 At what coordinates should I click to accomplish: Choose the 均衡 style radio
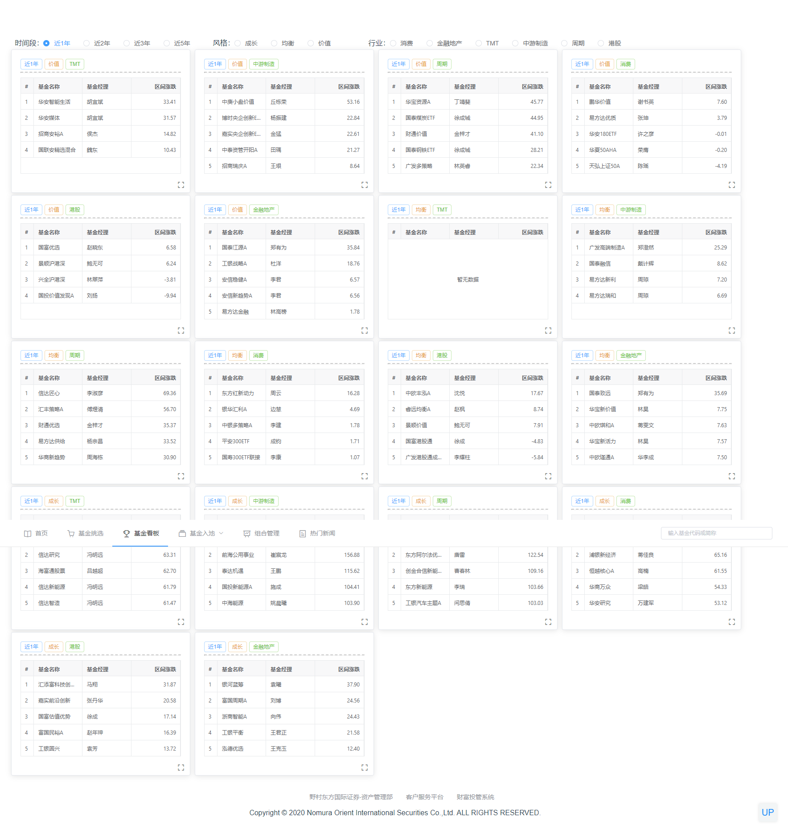[x=274, y=43]
